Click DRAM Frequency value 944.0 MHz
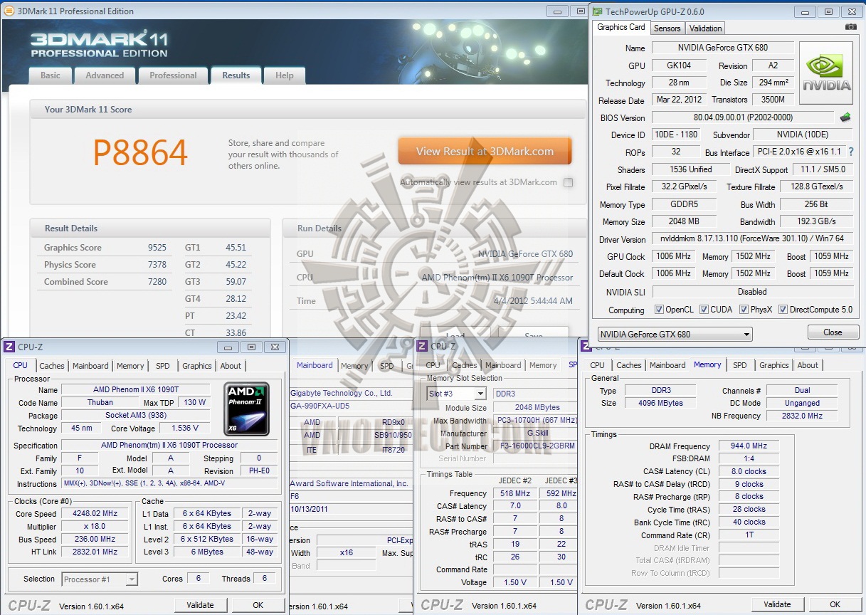The height and width of the screenshot is (615, 866). point(749,446)
